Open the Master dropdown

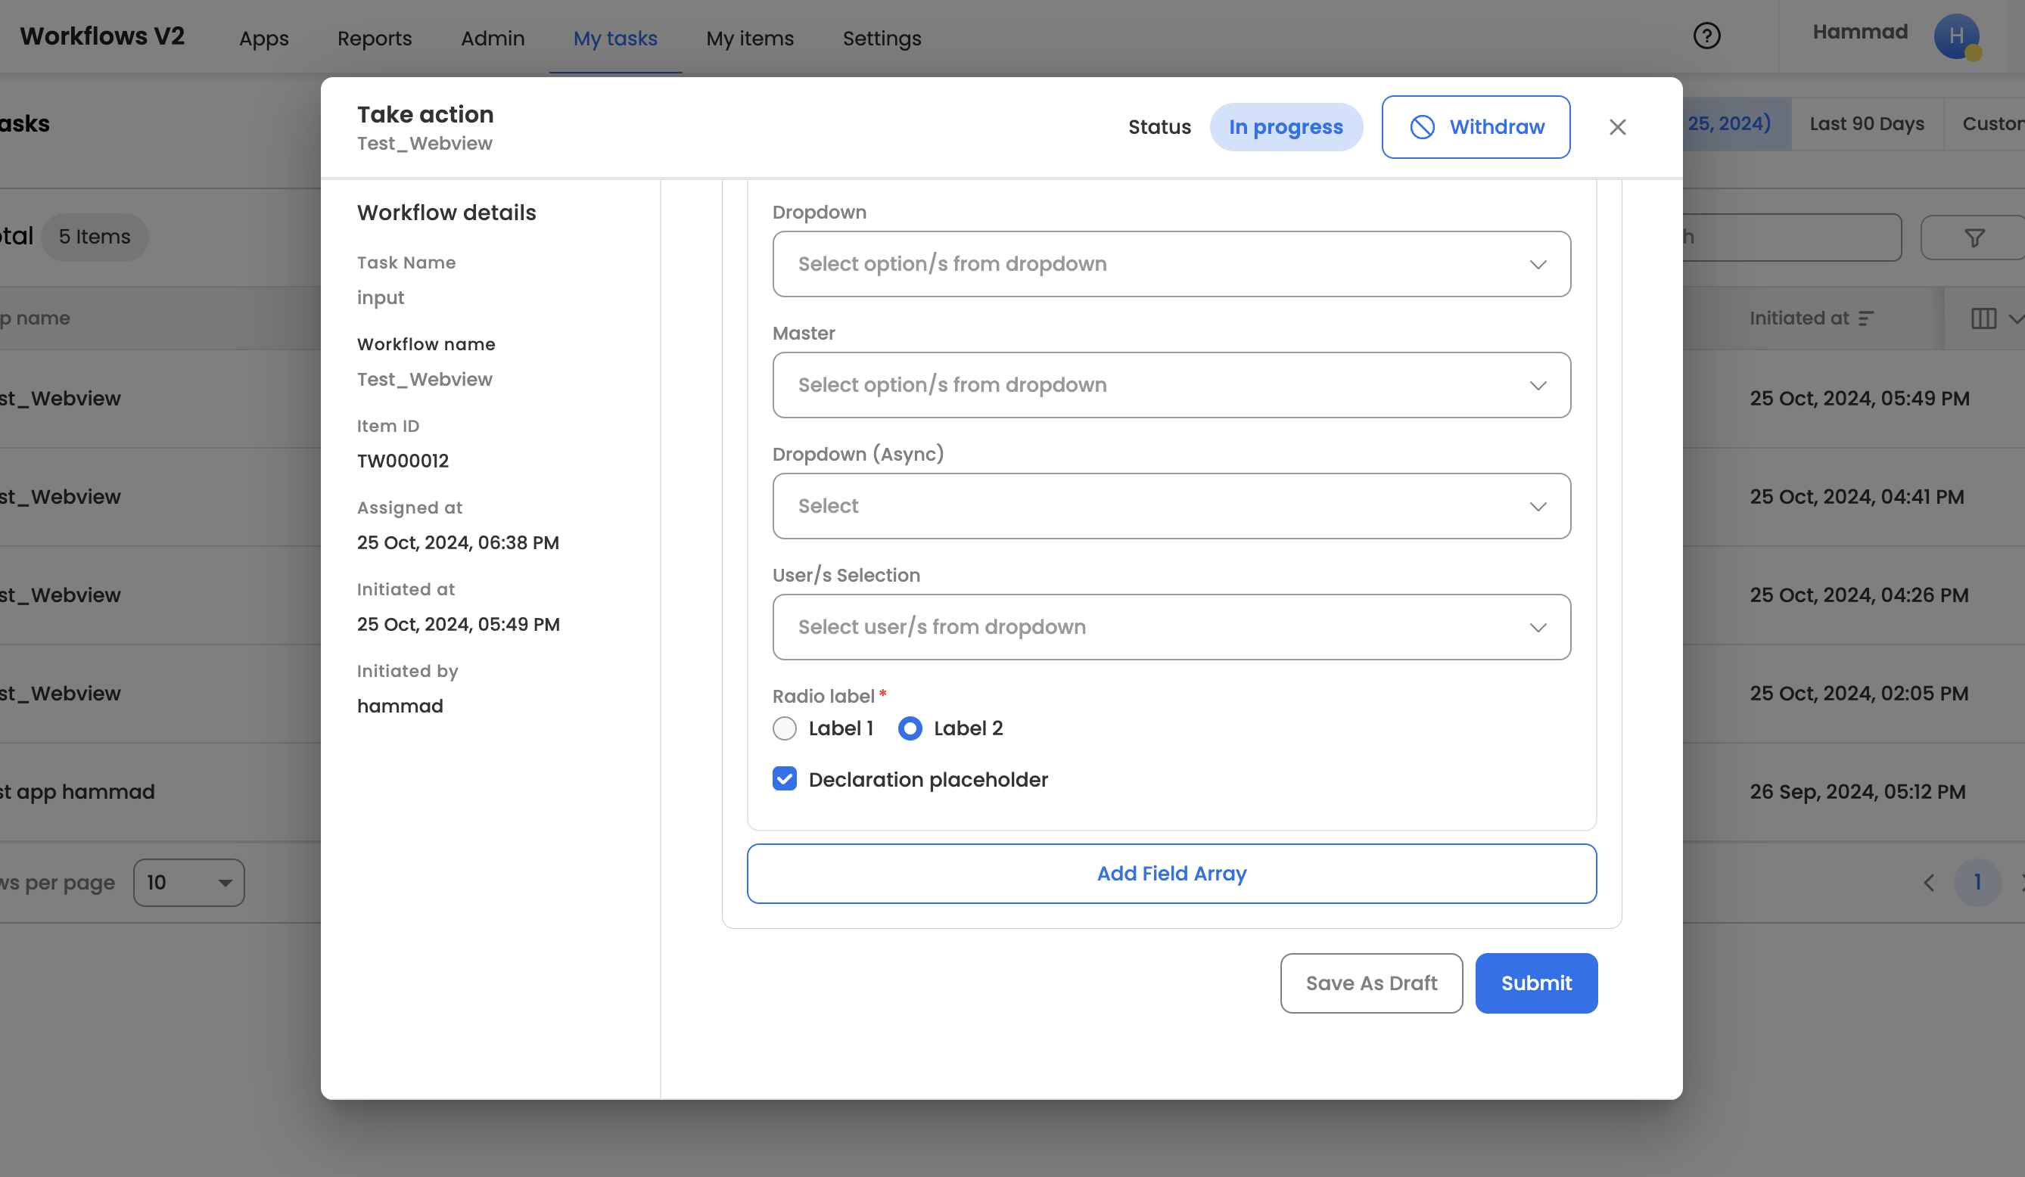point(1171,386)
